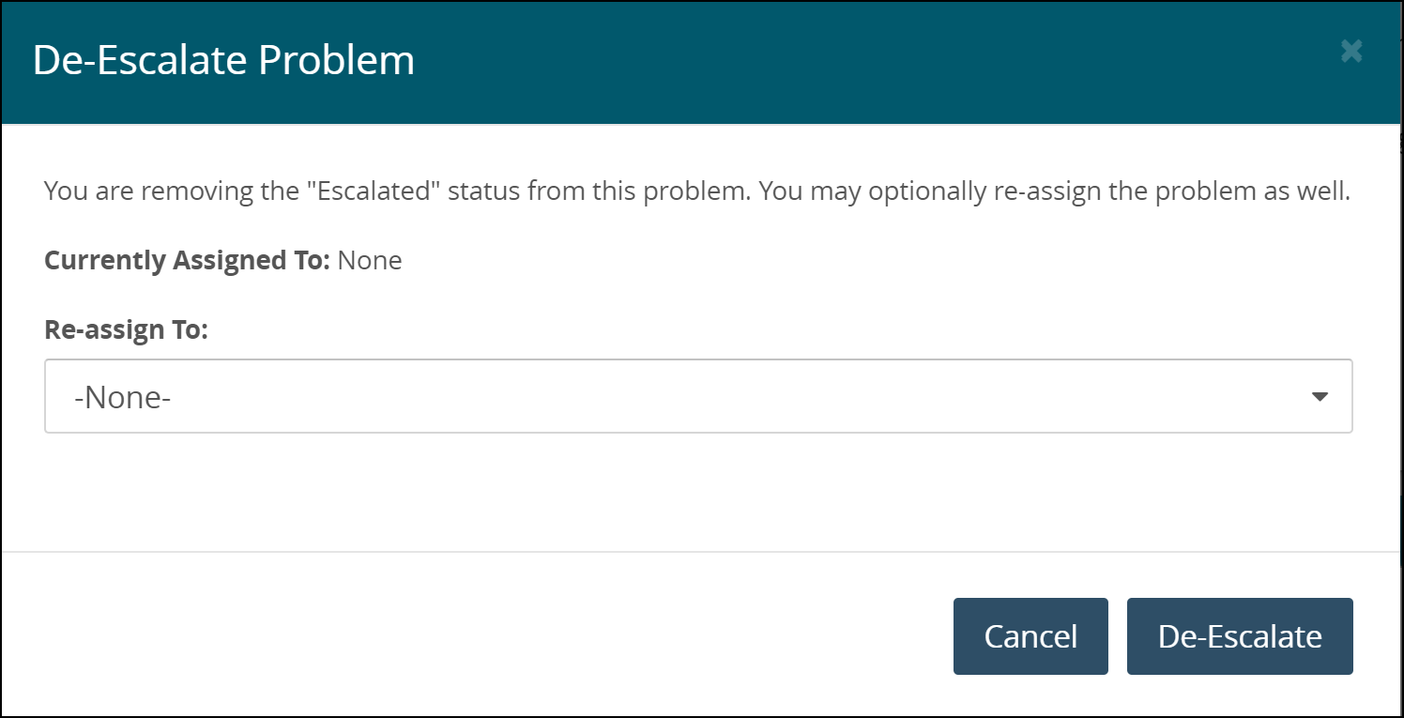This screenshot has width=1404, height=718.
Task: Click the "Re-assign To:" field label
Action: pos(126,330)
